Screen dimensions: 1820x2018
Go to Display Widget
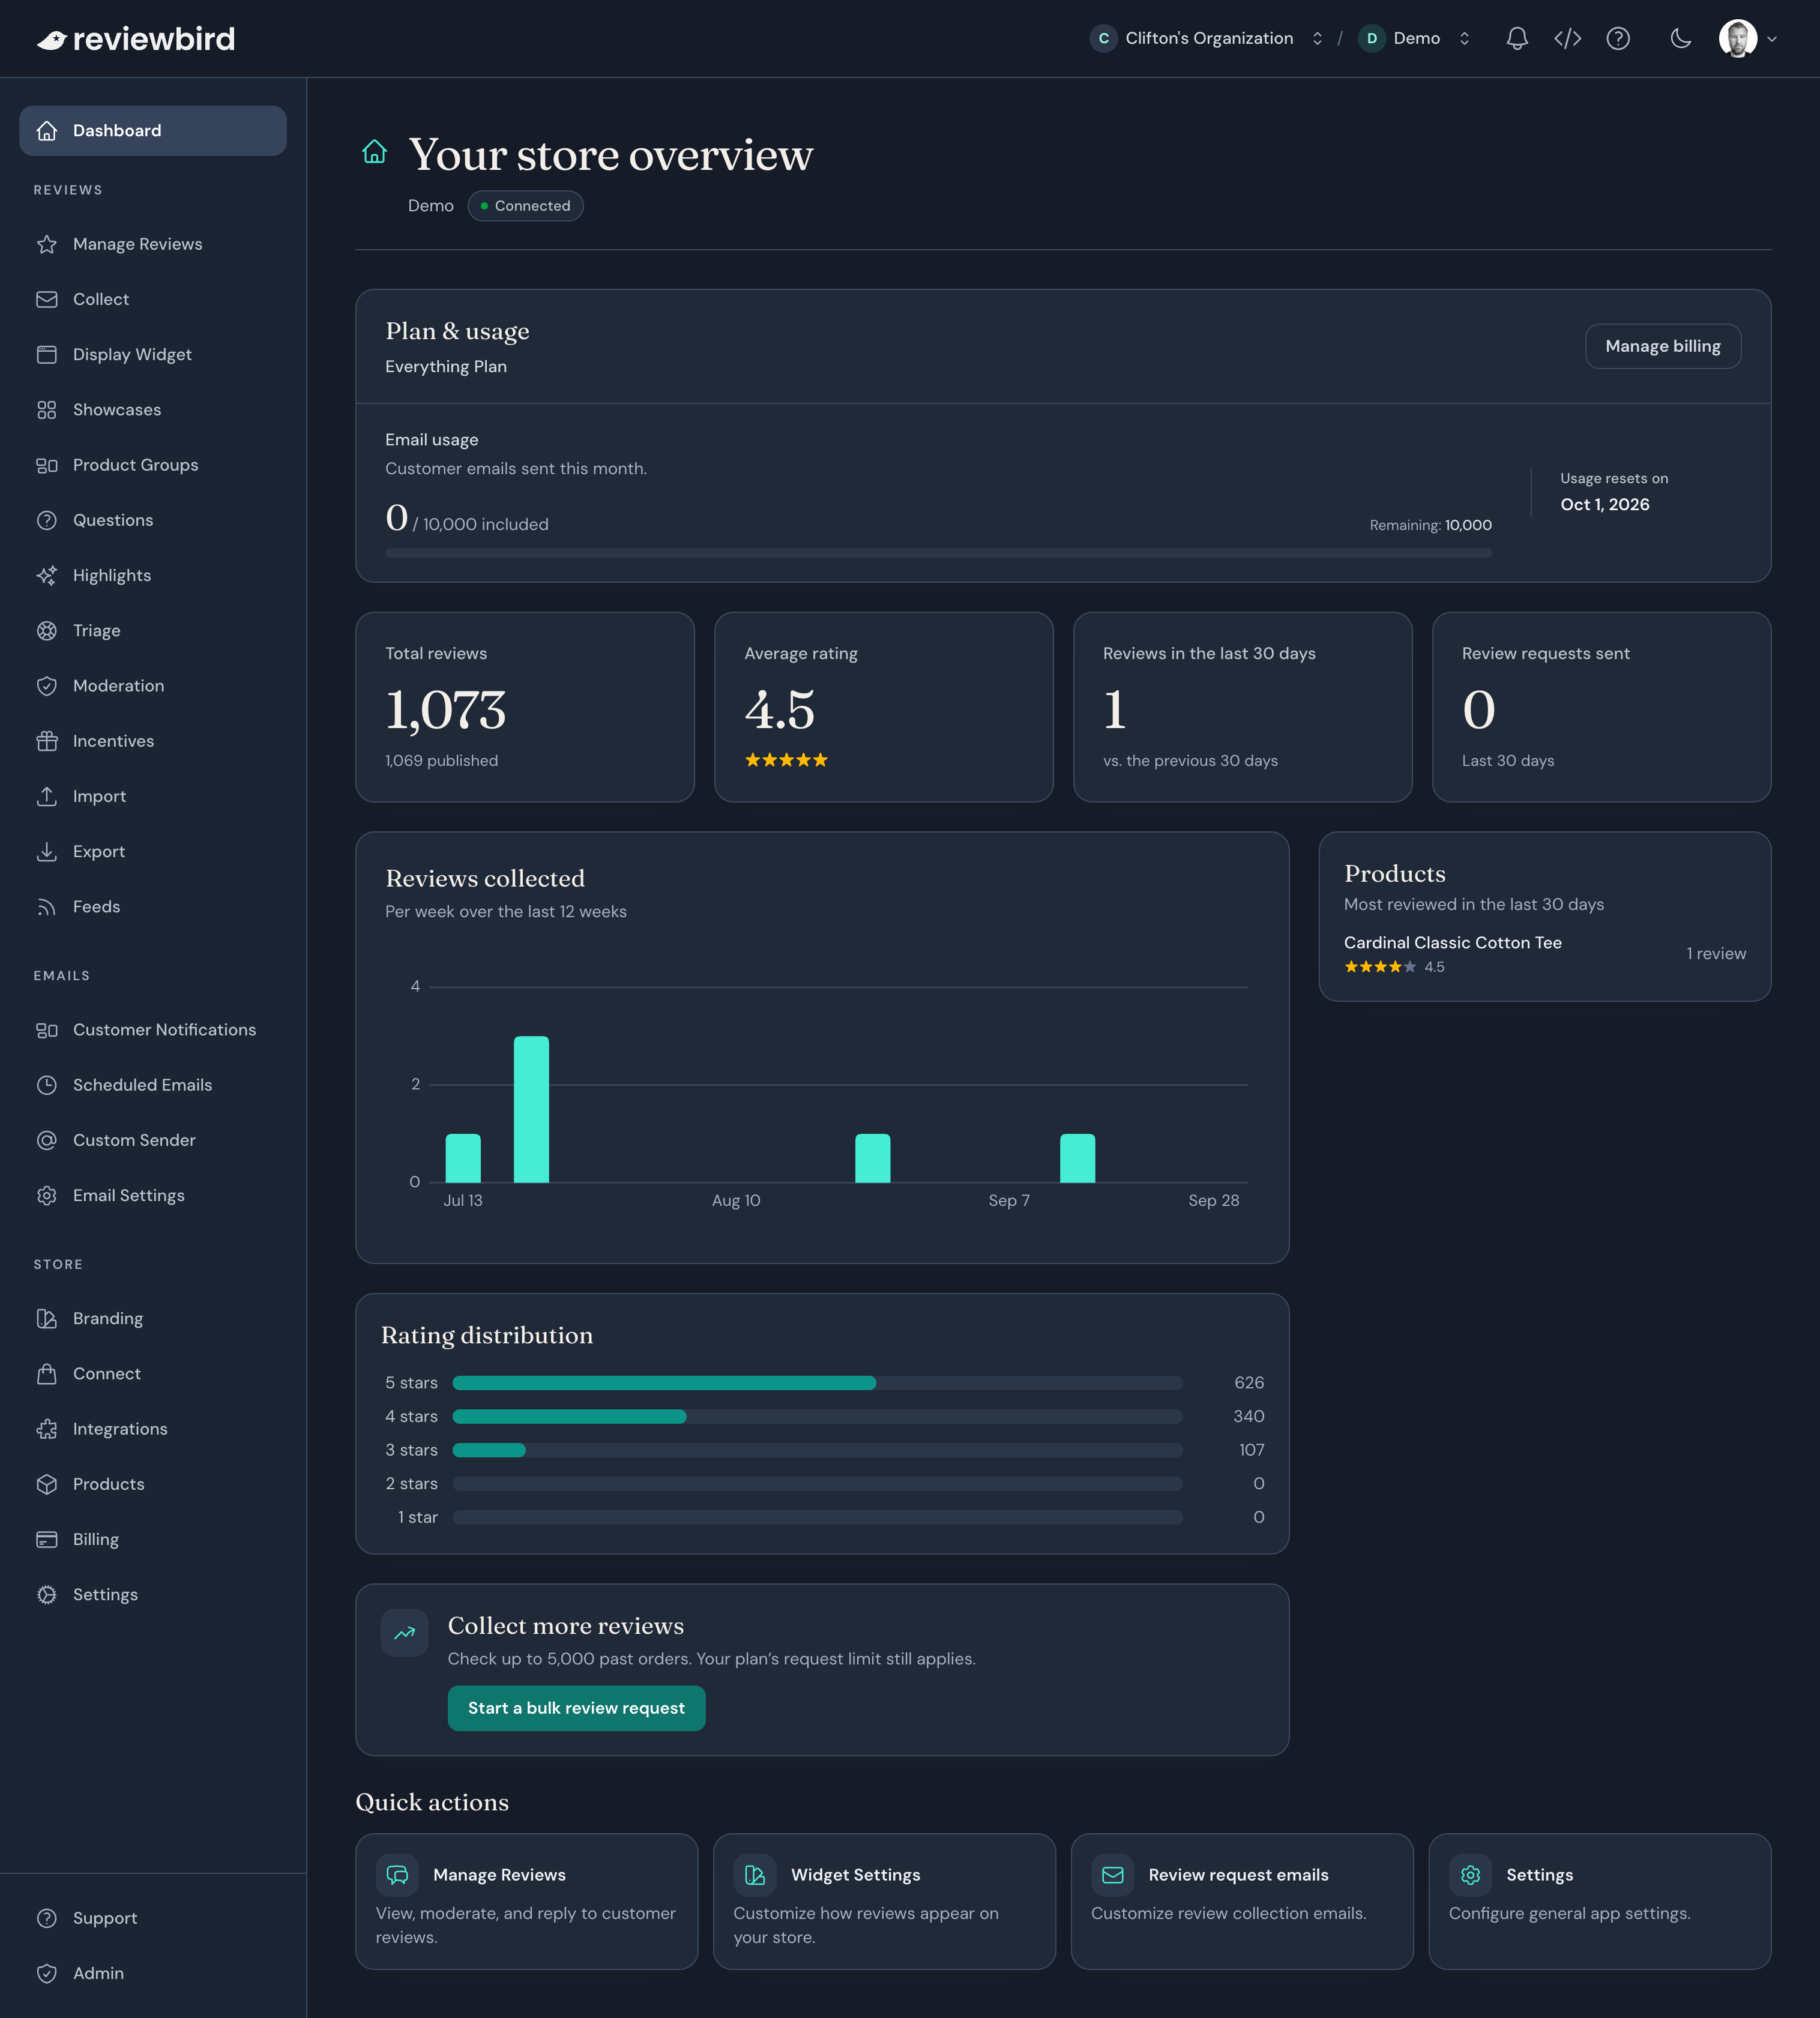(x=153, y=354)
